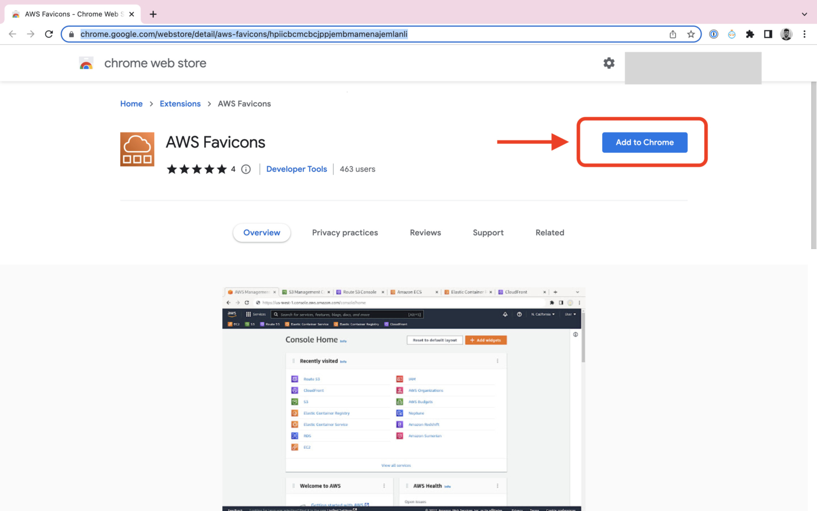The image size is (817, 511).
Task: Switch to the Privacy practices tab
Action: (x=345, y=233)
